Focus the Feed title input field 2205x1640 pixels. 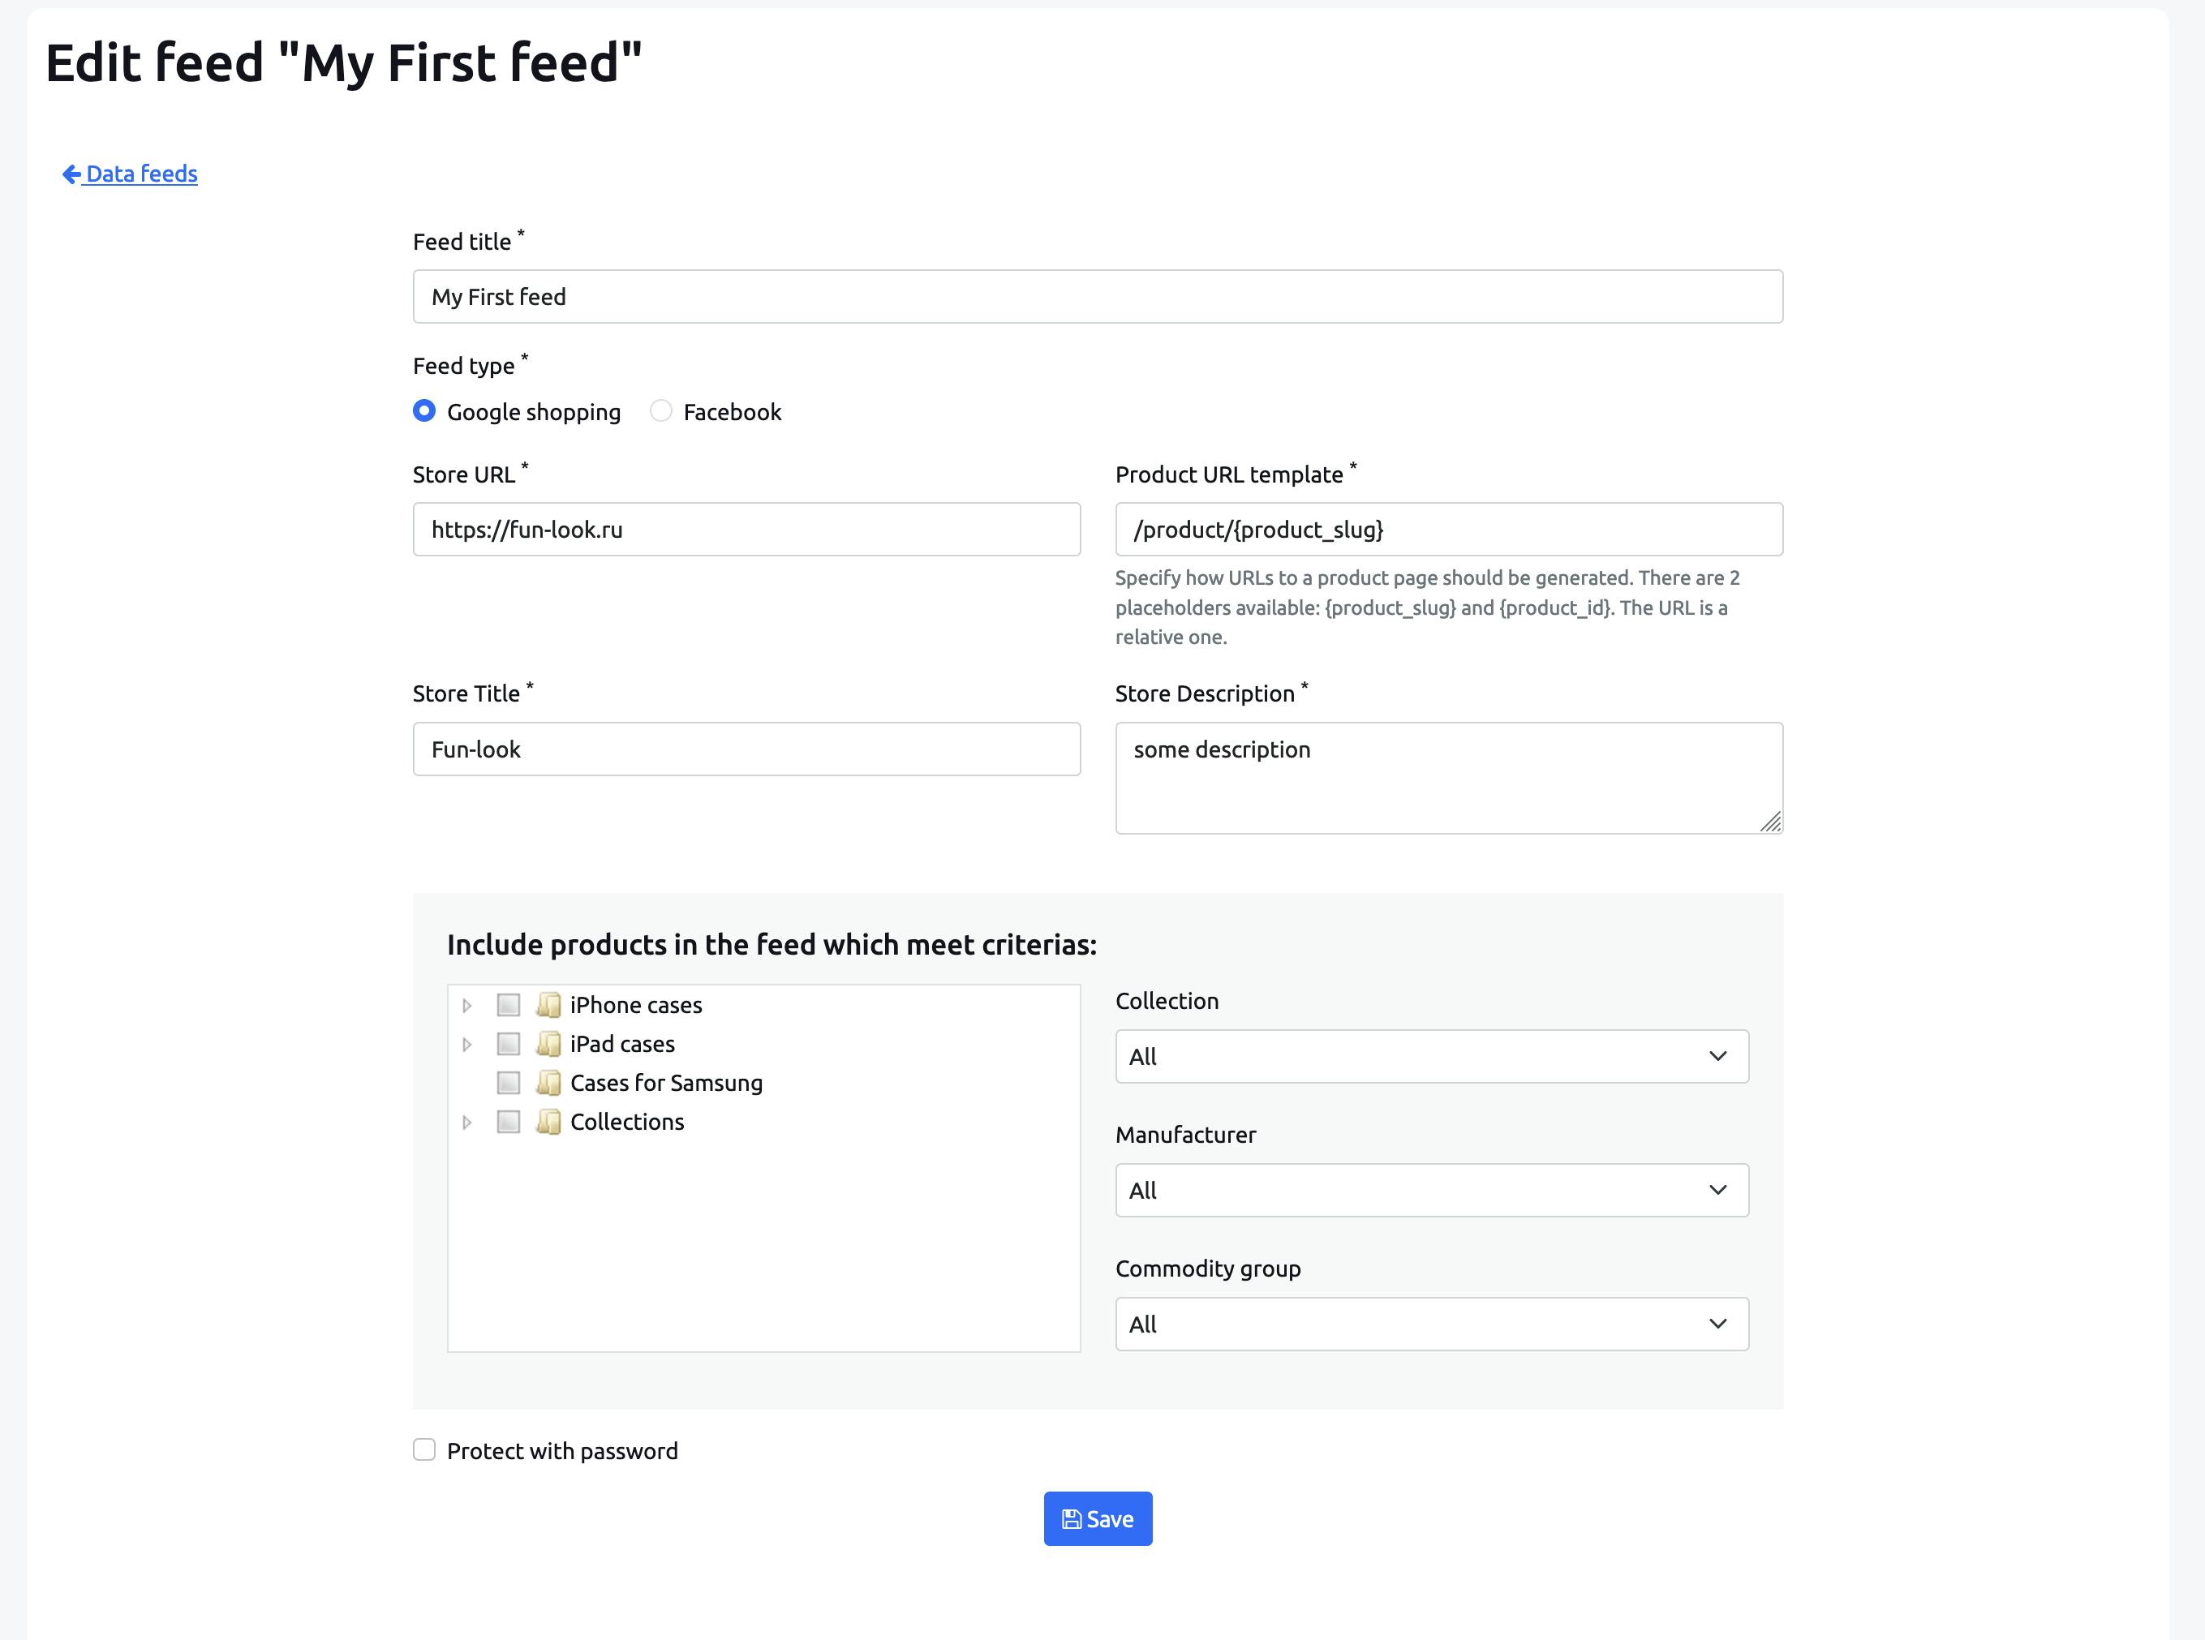pyautogui.click(x=1097, y=297)
